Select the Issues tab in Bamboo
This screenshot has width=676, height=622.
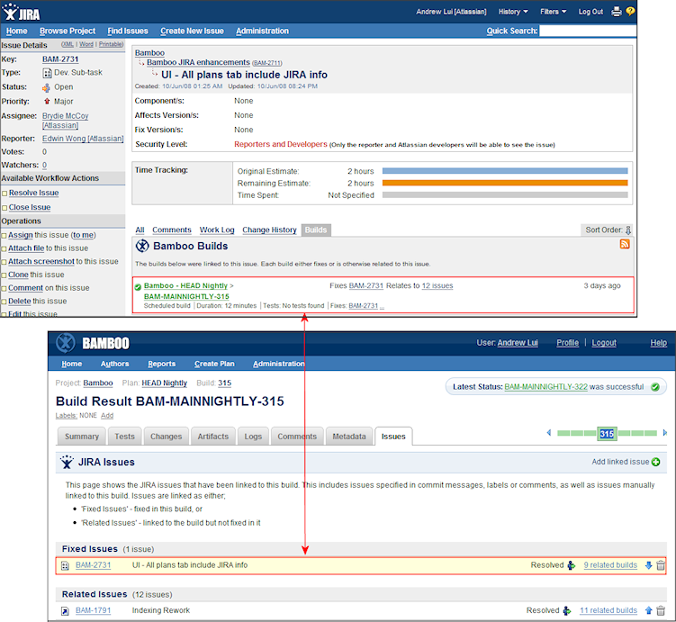click(x=393, y=437)
